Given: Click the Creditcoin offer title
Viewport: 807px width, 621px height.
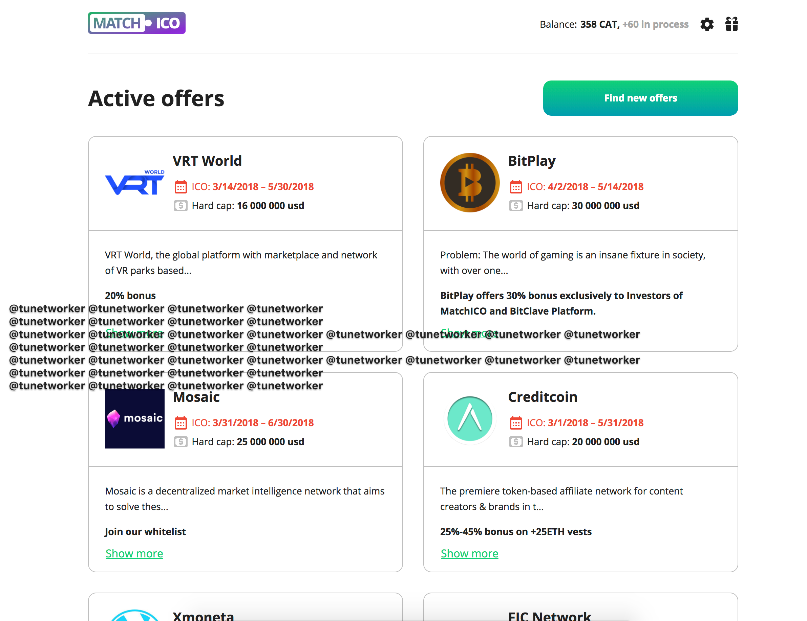Looking at the screenshot, I should coord(542,397).
